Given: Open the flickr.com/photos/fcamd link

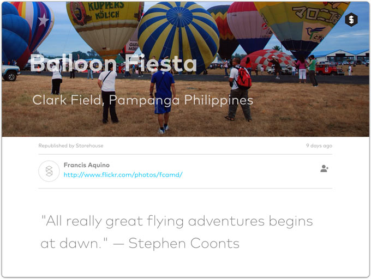Looking at the screenshot, I should click(123, 175).
